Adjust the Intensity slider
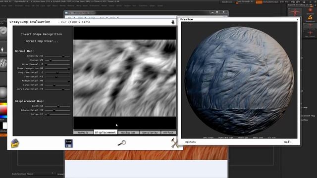The height and width of the screenshot is (178, 317). 57,56
